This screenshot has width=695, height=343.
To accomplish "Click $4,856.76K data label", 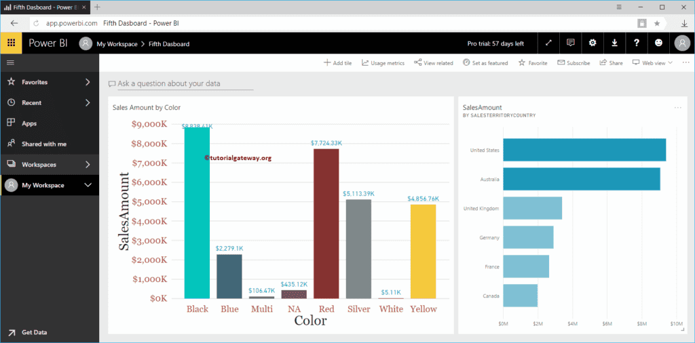I will 424,199.
